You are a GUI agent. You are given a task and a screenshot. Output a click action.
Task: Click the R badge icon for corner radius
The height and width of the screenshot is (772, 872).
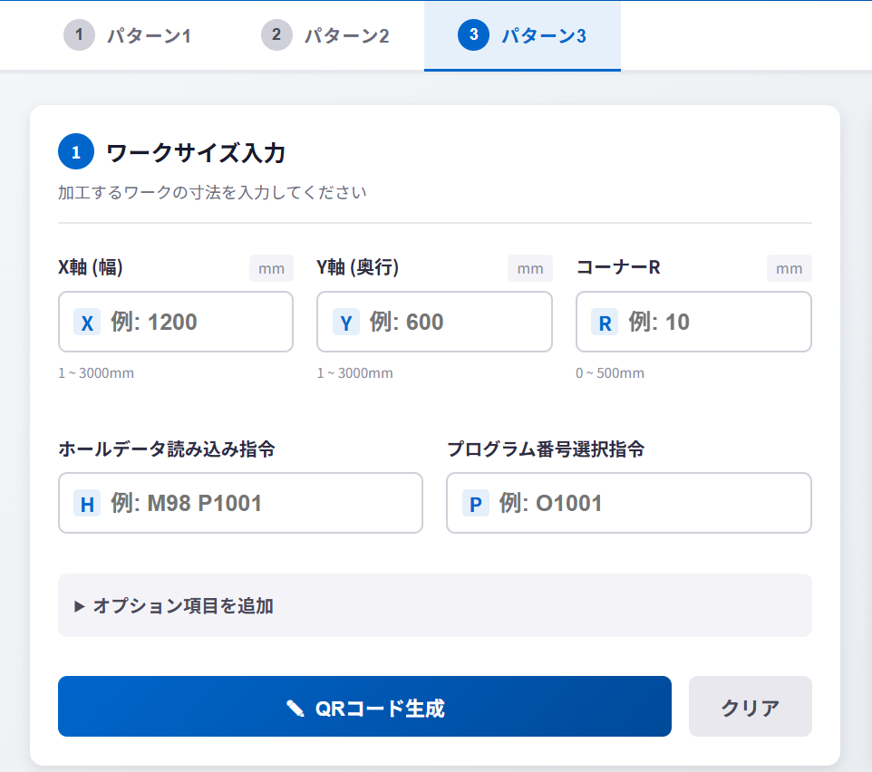[x=605, y=322]
